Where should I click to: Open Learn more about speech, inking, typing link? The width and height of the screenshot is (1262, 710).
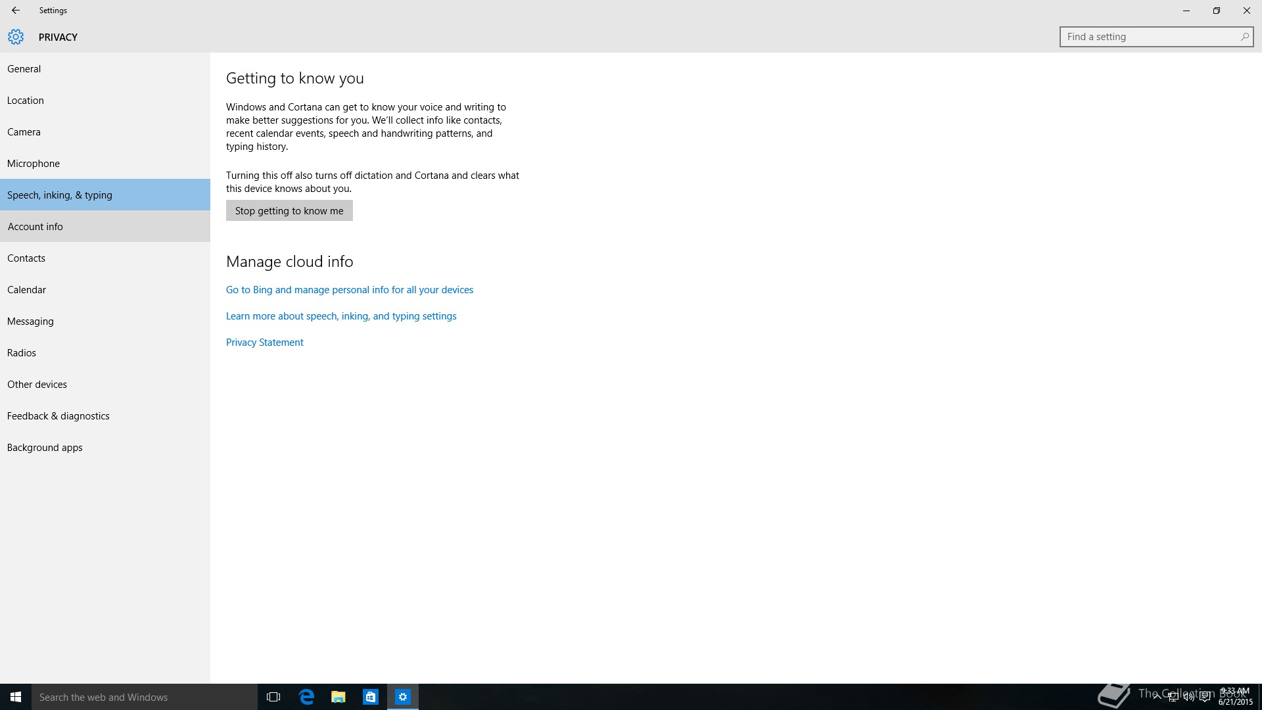[341, 316]
